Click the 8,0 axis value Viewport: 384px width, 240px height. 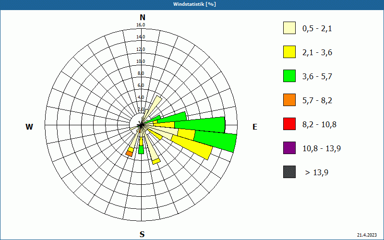(x=141, y=73)
